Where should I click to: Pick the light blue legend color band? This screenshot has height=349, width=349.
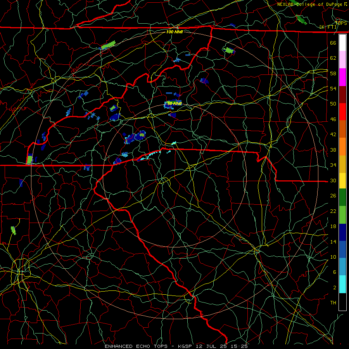tap(342, 267)
